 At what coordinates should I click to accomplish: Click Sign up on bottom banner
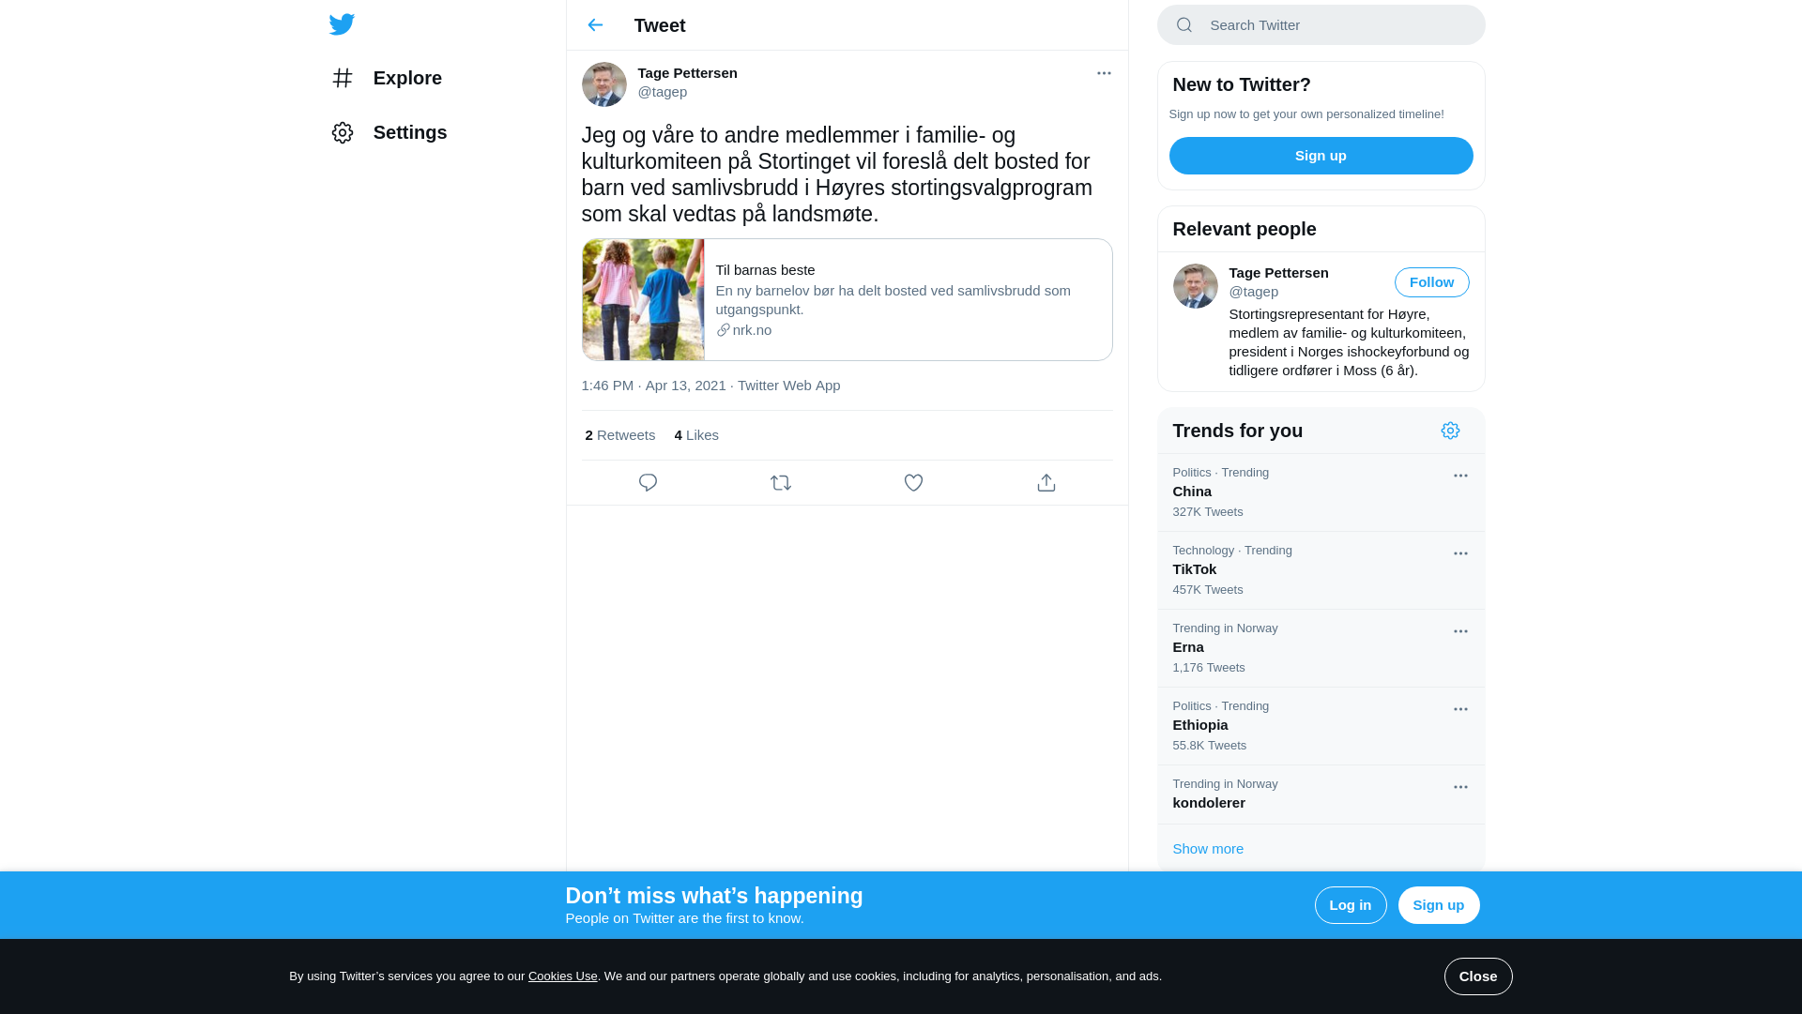pyautogui.click(x=1438, y=905)
